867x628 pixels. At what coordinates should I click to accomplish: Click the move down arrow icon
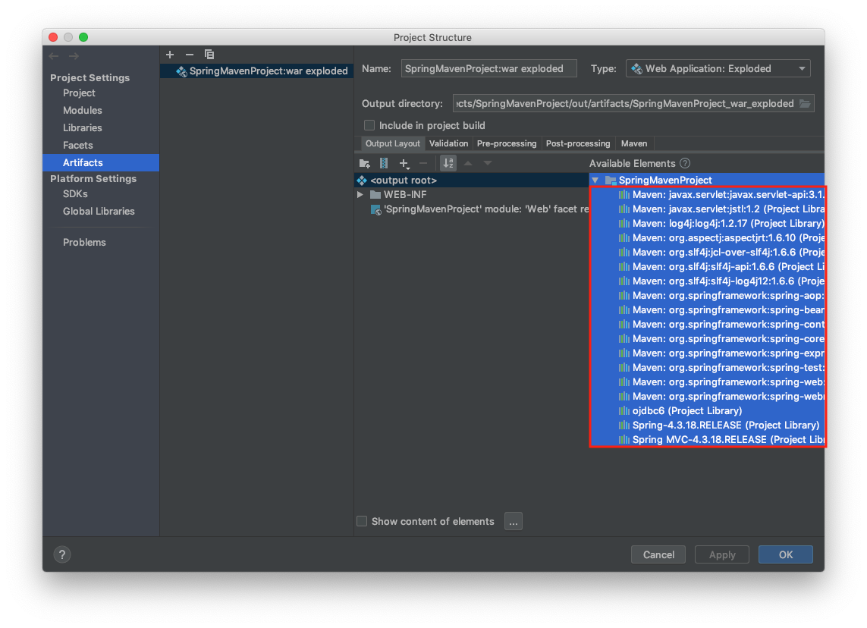(487, 163)
